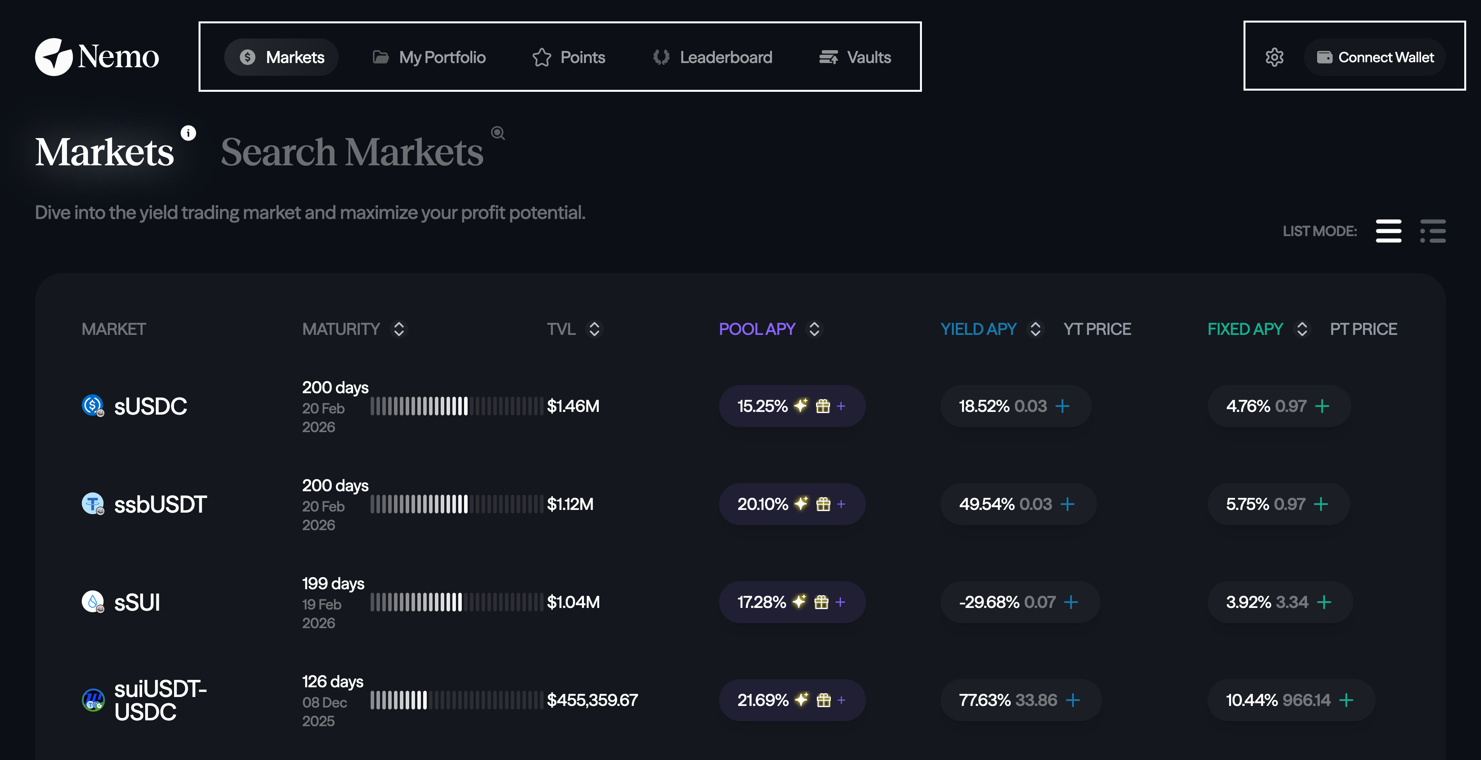Viewport: 1481px width, 760px height.
Task: Sort markets by TVL
Action: tap(595, 329)
